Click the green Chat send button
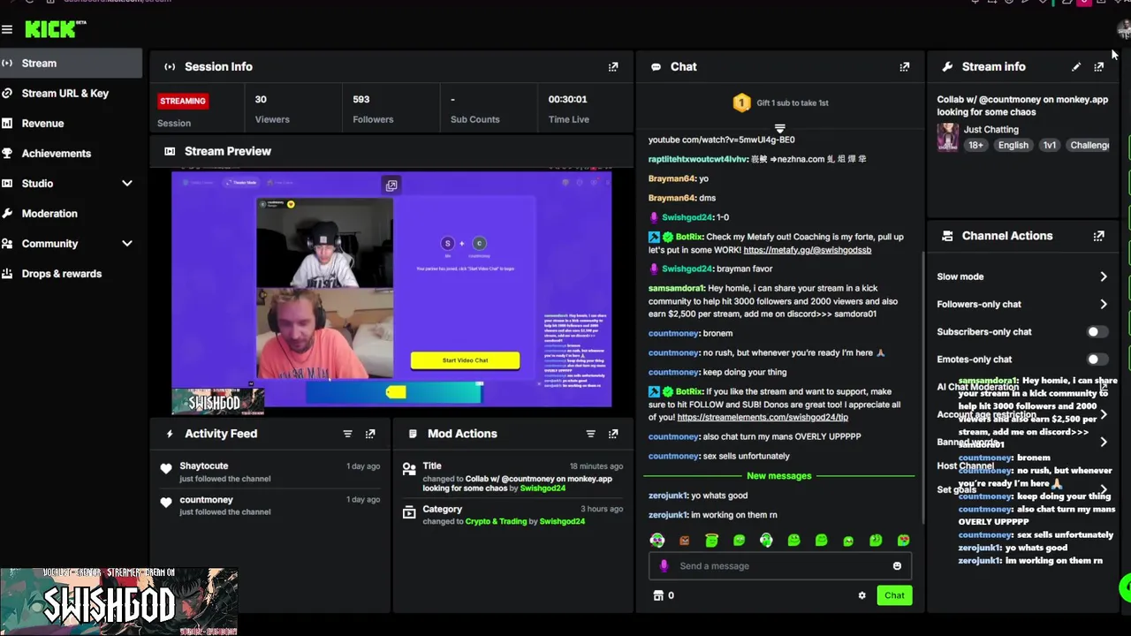Screen dimensions: 1131x636 894,595
